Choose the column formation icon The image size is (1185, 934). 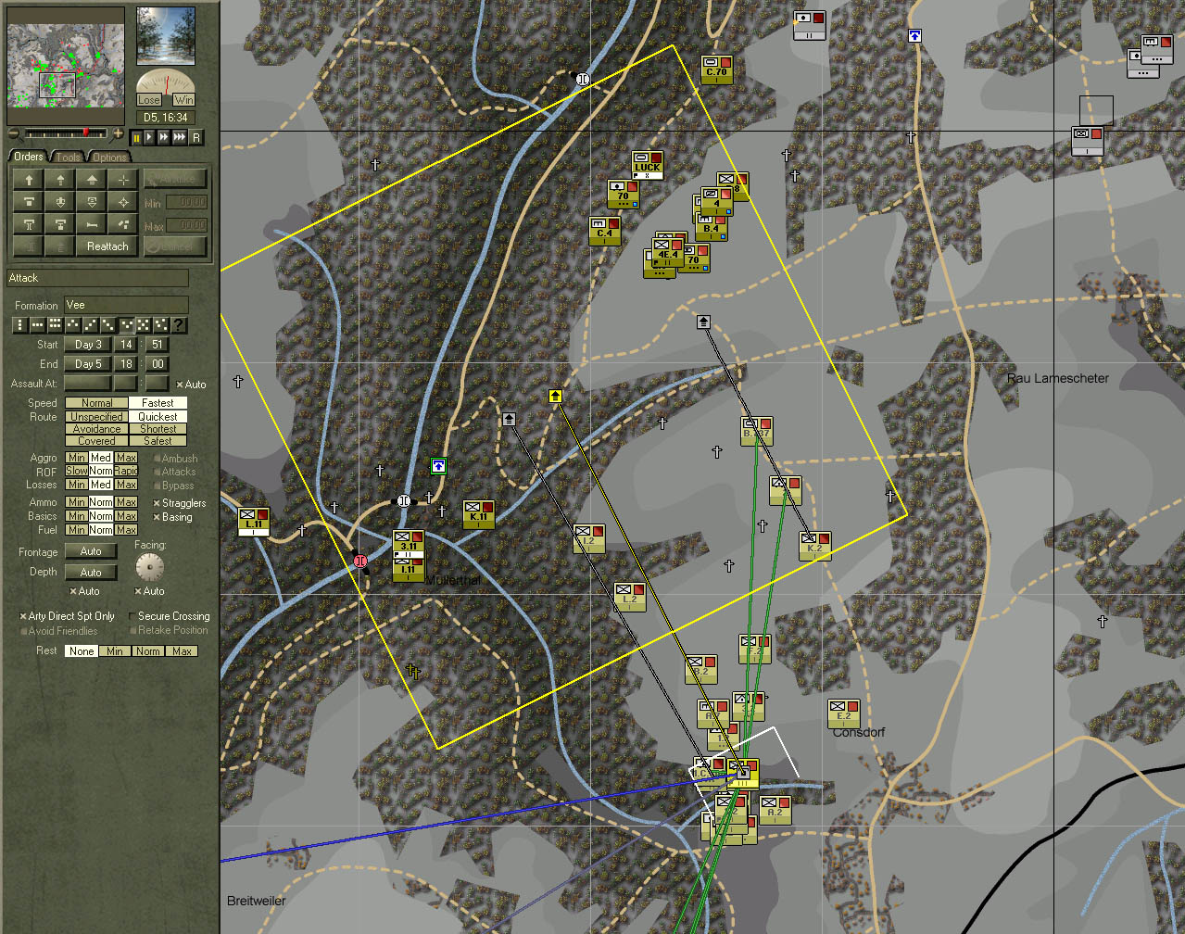(x=20, y=325)
